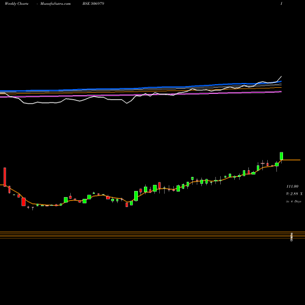The image size is (305, 305).
Task: Click the "Weekly Charts" title text
Action: point(16,4)
